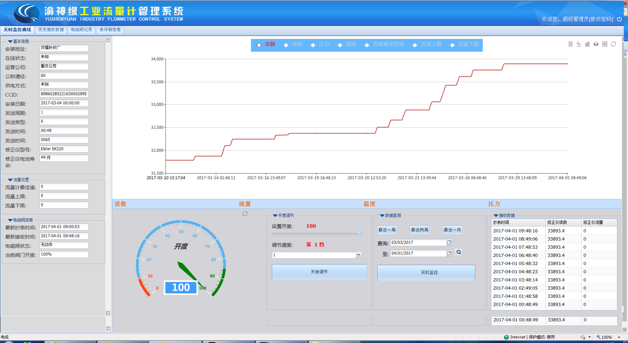Toggle the 压力 legend series
Image resolution: width=628 pixels, height=343 pixels.
click(320, 45)
